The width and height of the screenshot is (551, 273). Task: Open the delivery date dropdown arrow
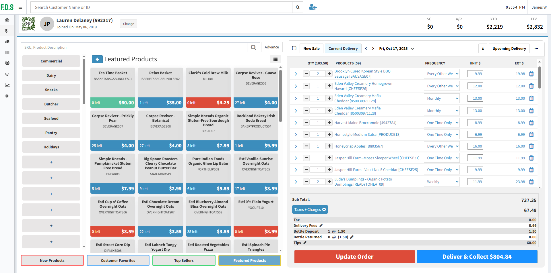pos(412,49)
